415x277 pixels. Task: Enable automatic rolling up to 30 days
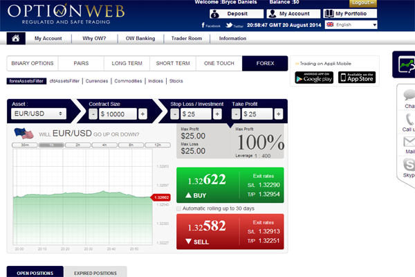point(179,208)
